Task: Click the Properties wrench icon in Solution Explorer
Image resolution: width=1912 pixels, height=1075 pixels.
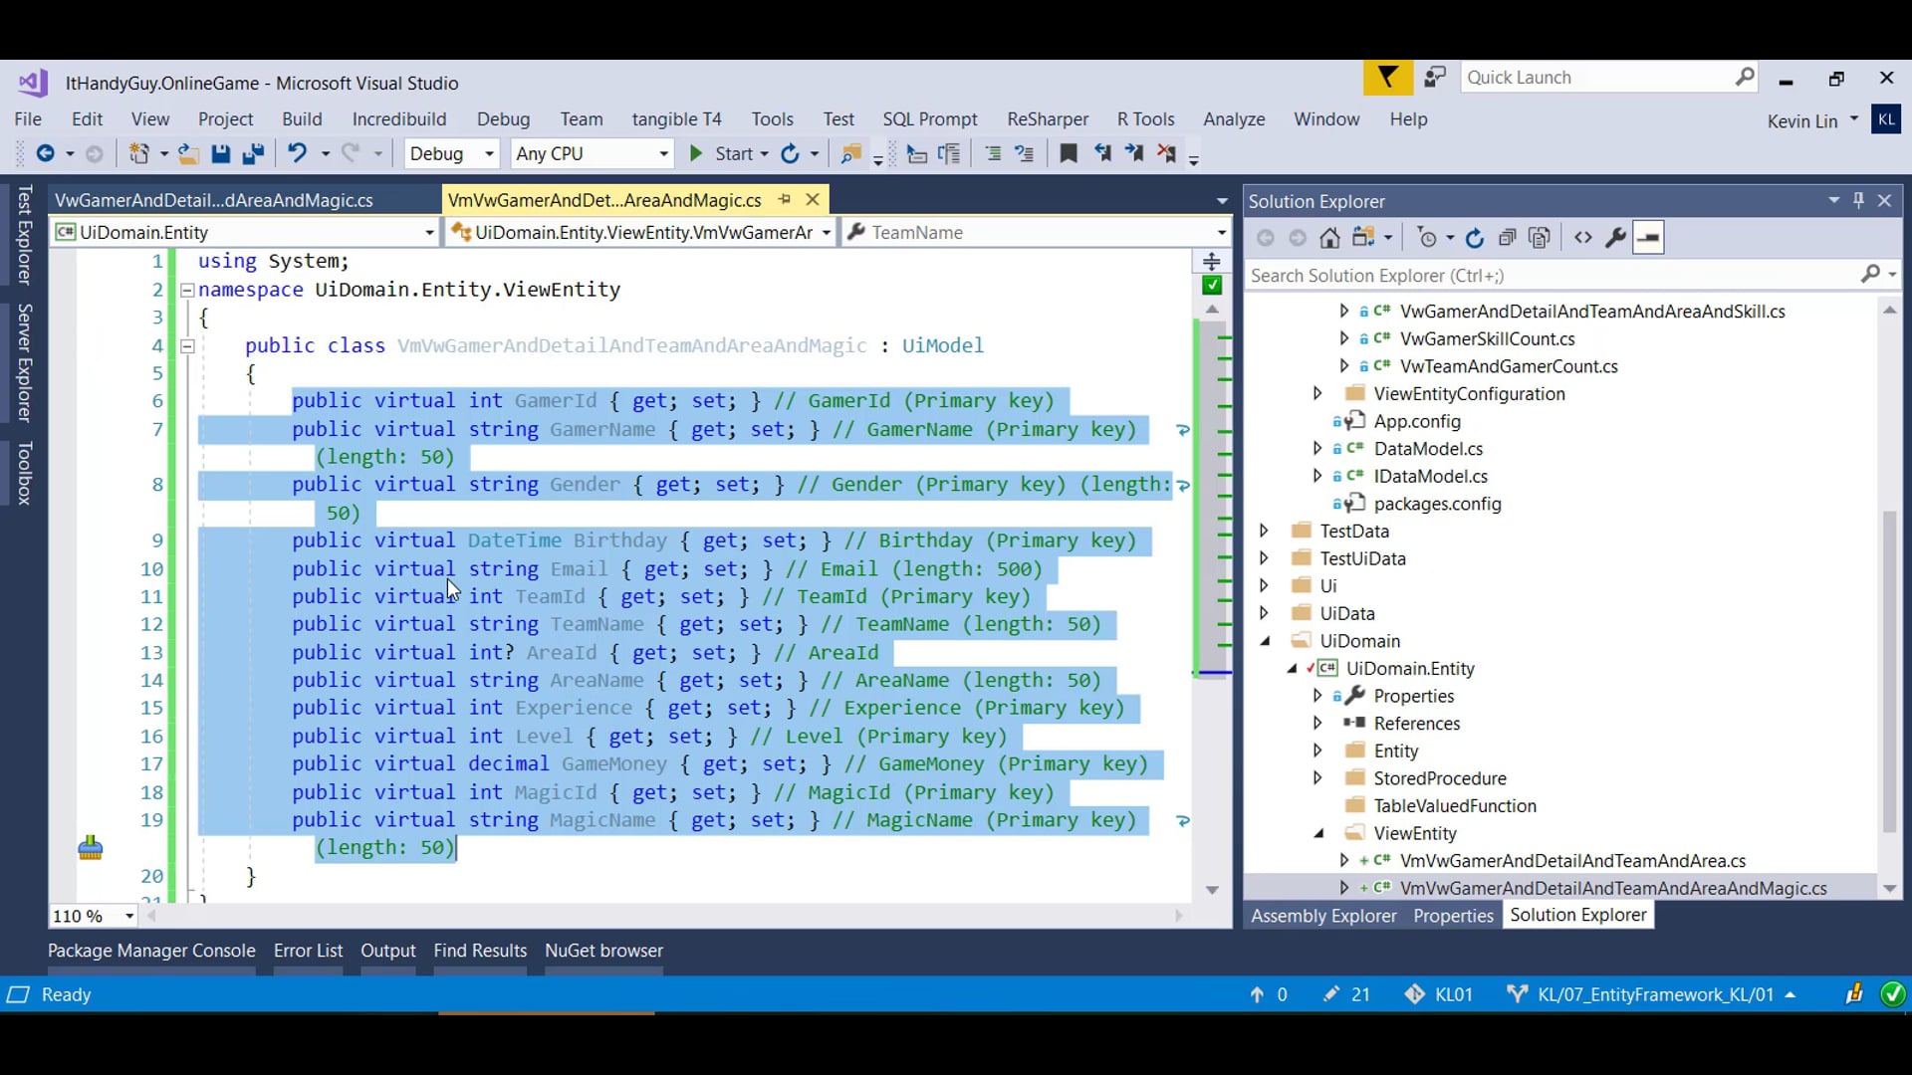Action: click(1615, 238)
